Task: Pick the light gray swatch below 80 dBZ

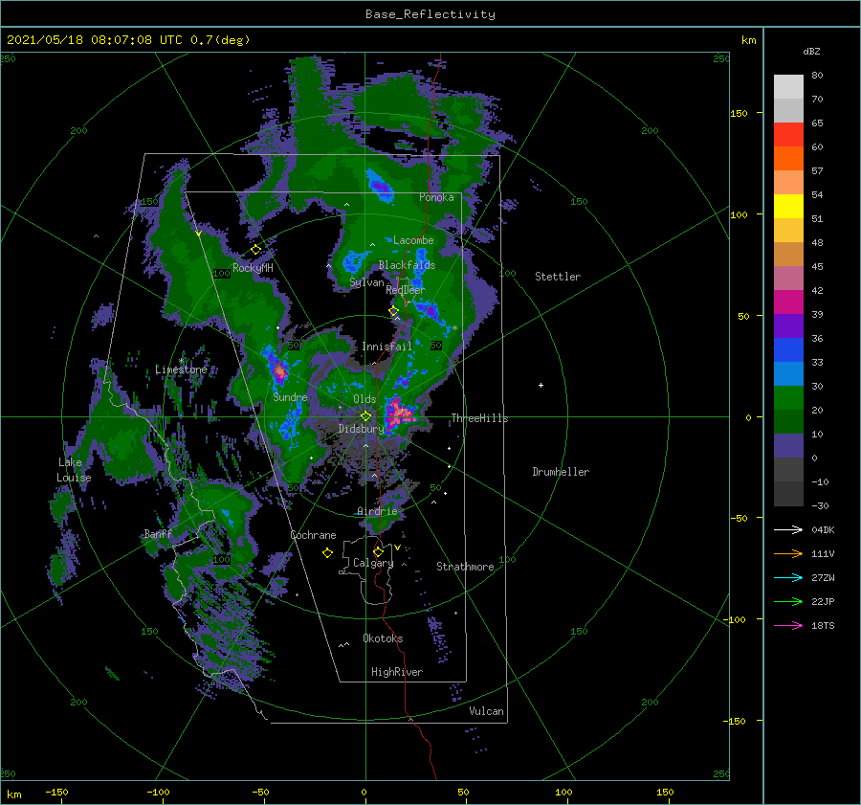Action: pos(788,87)
